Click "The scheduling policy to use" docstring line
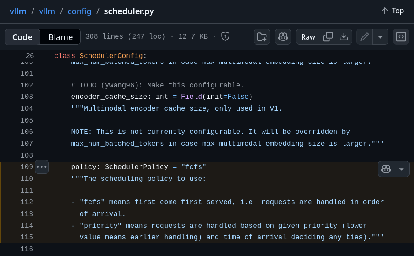Screen dimensions: 414x256 tap(138, 179)
